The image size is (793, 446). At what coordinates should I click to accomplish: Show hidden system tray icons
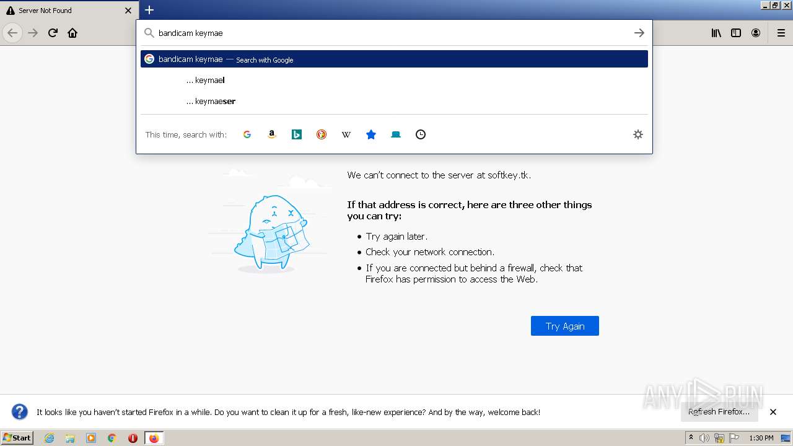click(x=691, y=438)
